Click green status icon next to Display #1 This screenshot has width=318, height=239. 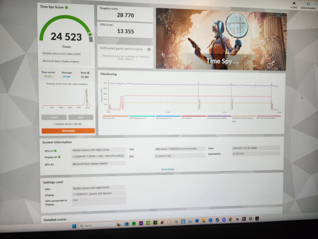point(59,157)
